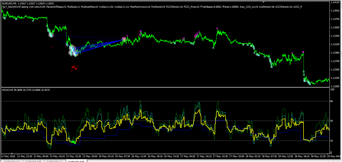Click the 1.13705 price scale label
This screenshot has width=342, height=162.
point(335,19)
